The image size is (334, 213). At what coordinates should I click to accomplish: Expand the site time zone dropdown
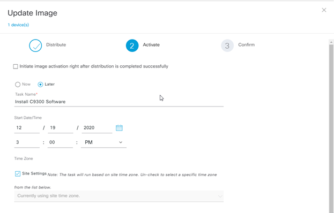[x=119, y=196]
